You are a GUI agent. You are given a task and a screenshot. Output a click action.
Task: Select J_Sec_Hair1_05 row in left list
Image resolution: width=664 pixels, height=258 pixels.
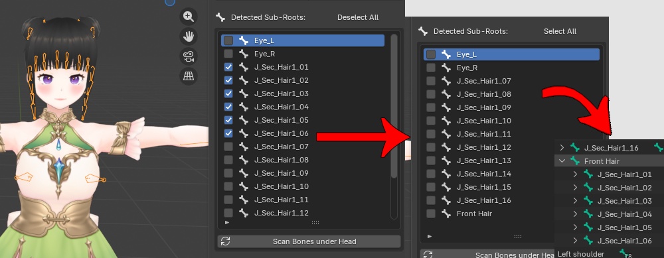click(x=303, y=120)
